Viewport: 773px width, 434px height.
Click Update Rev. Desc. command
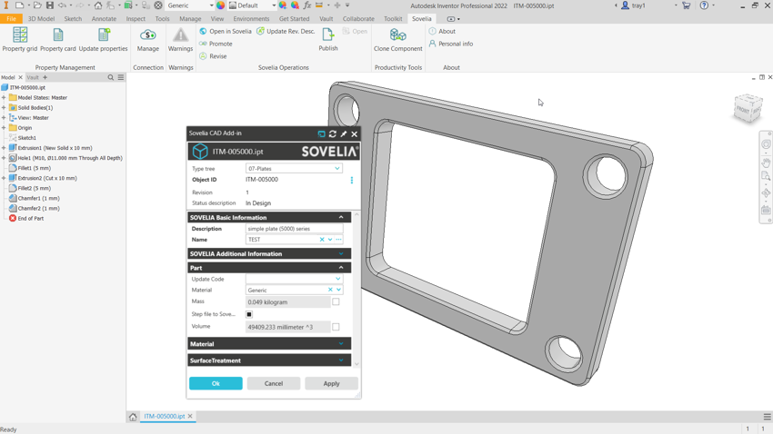[286, 31]
